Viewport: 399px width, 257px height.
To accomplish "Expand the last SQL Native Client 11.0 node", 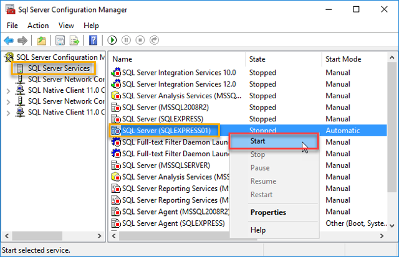I will point(8,113).
